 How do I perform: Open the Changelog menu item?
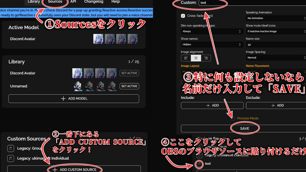pos(94,2)
